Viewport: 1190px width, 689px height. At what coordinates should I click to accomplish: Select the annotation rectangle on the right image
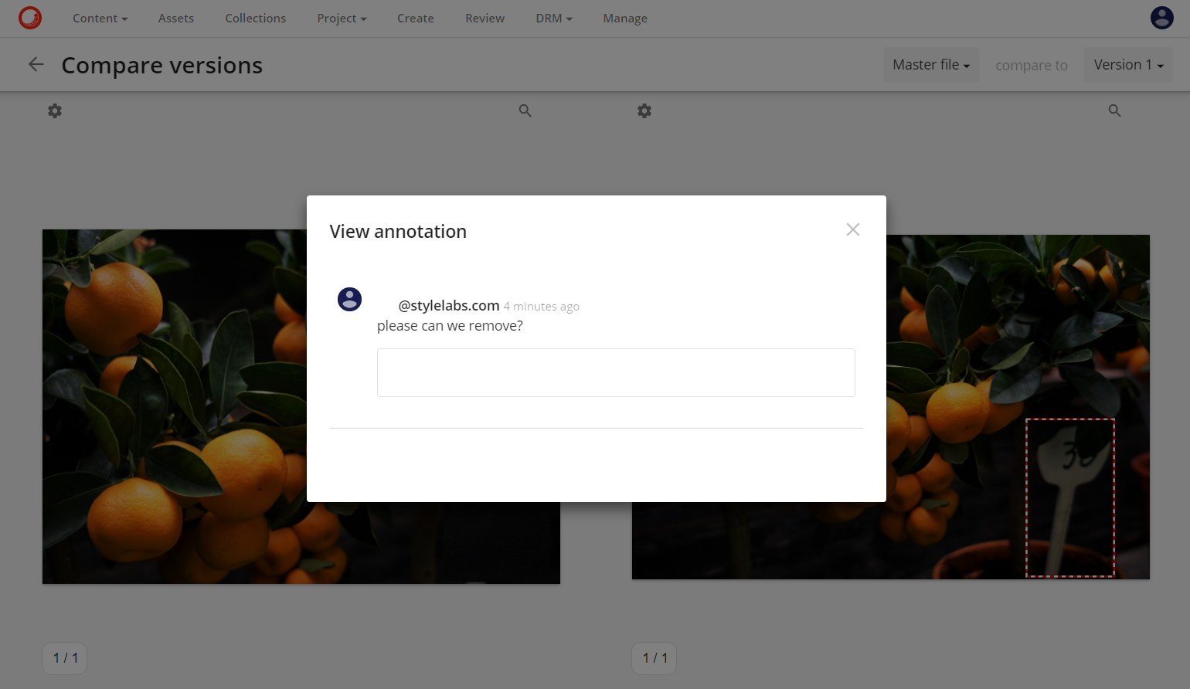click(1070, 498)
